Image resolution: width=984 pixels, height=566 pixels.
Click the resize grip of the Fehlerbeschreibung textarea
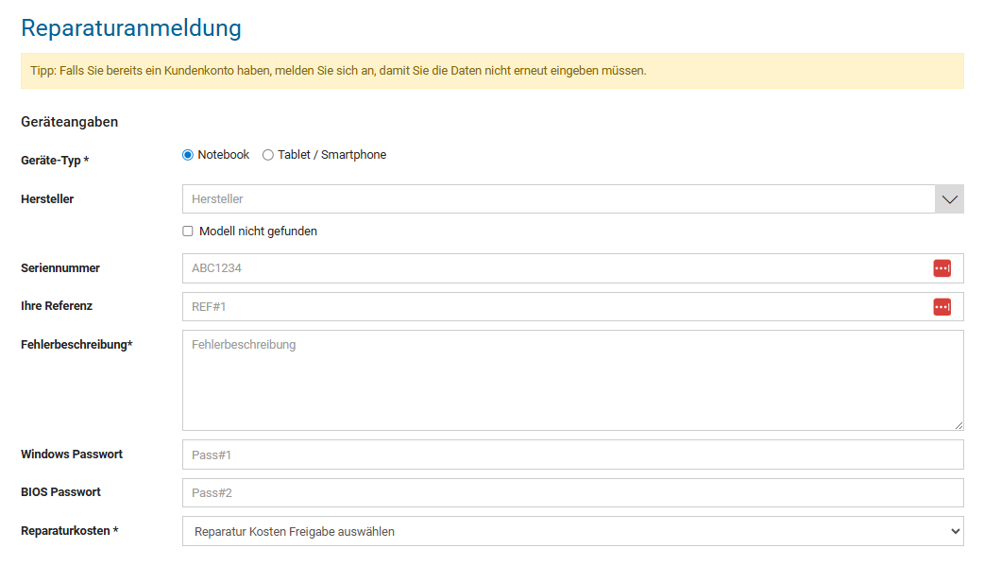click(x=959, y=425)
